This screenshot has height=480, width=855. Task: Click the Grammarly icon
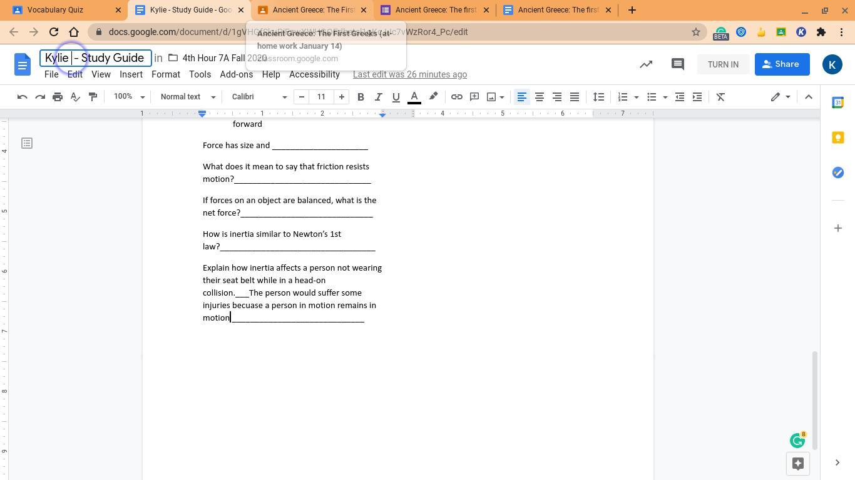pyautogui.click(x=797, y=441)
